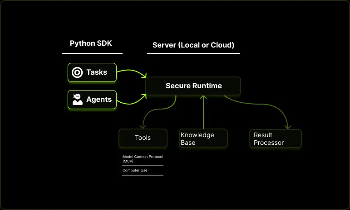Click the underline beneath the Python SDK heading
The image size is (350, 210).
(x=92, y=53)
